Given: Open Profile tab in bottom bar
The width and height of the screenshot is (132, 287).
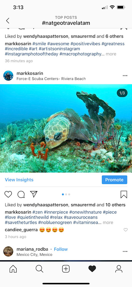Looking at the screenshot, I should pyautogui.click(x=119, y=269).
